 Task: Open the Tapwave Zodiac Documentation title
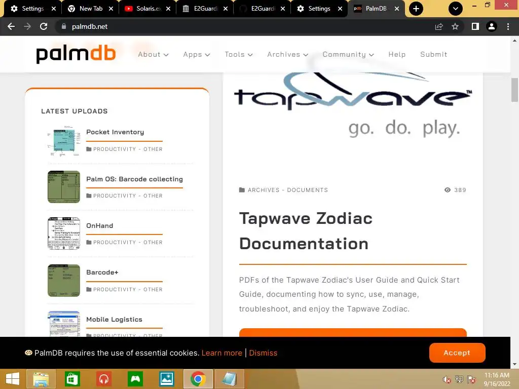[306, 231]
